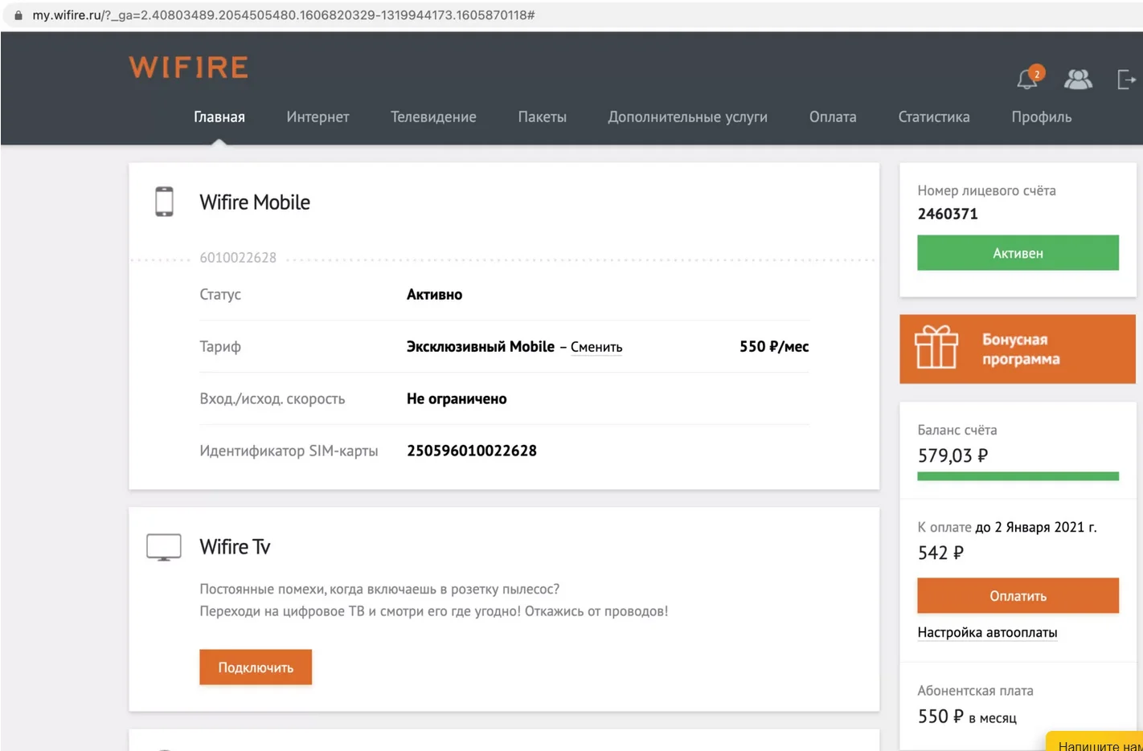
Task: Click the green balance progress bar
Action: point(1018,476)
